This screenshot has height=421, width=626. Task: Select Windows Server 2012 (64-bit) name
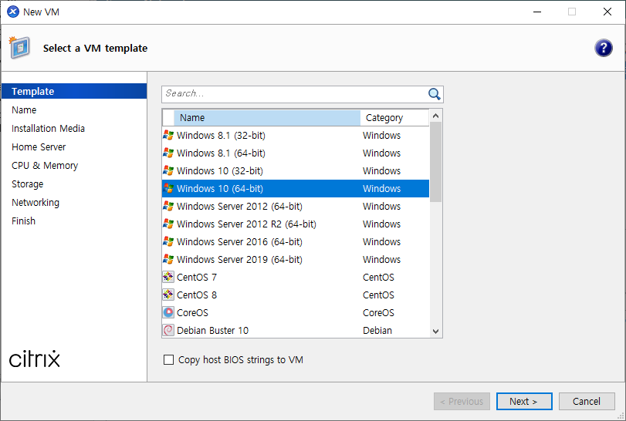tap(239, 207)
